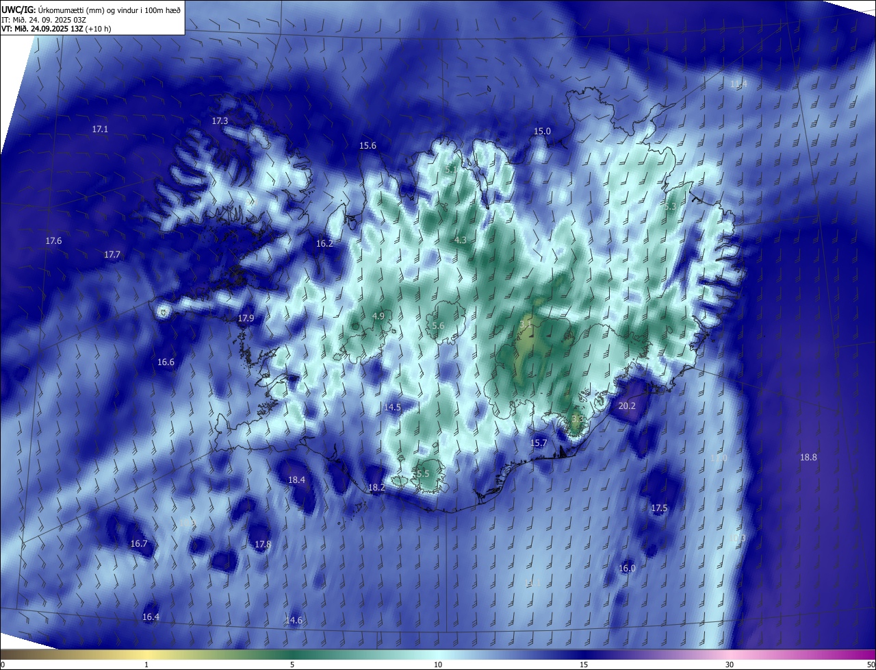Click the colorbar tick label 10

coord(438,665)
